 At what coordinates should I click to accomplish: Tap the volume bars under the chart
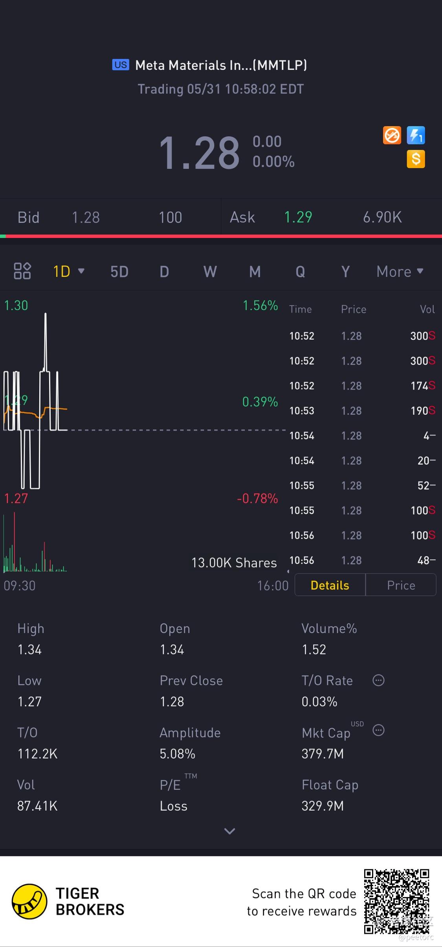pyautogui.click(x=35, y=542)
